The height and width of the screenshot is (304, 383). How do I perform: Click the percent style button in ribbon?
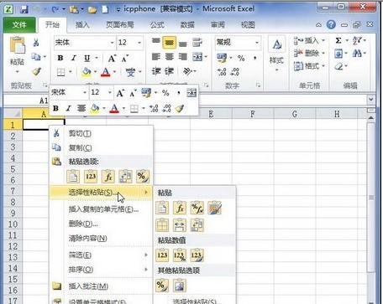[x=241, y=58]
